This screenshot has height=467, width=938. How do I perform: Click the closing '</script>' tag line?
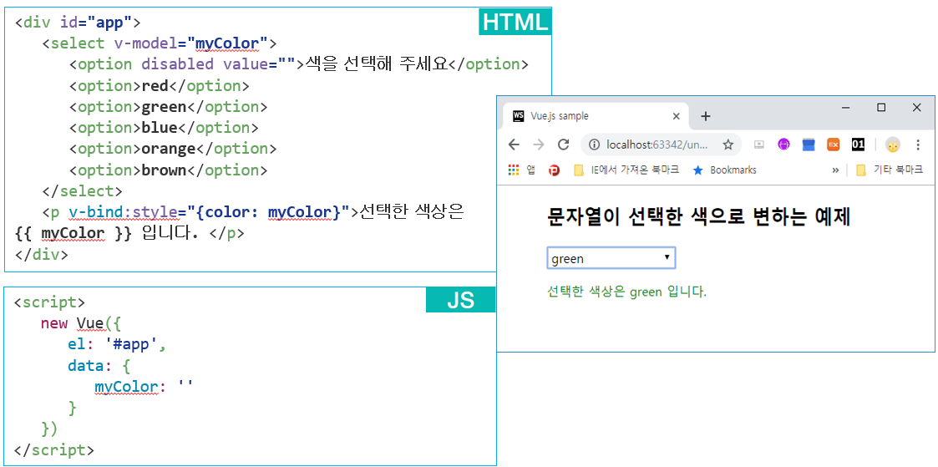tap(53, 449)
